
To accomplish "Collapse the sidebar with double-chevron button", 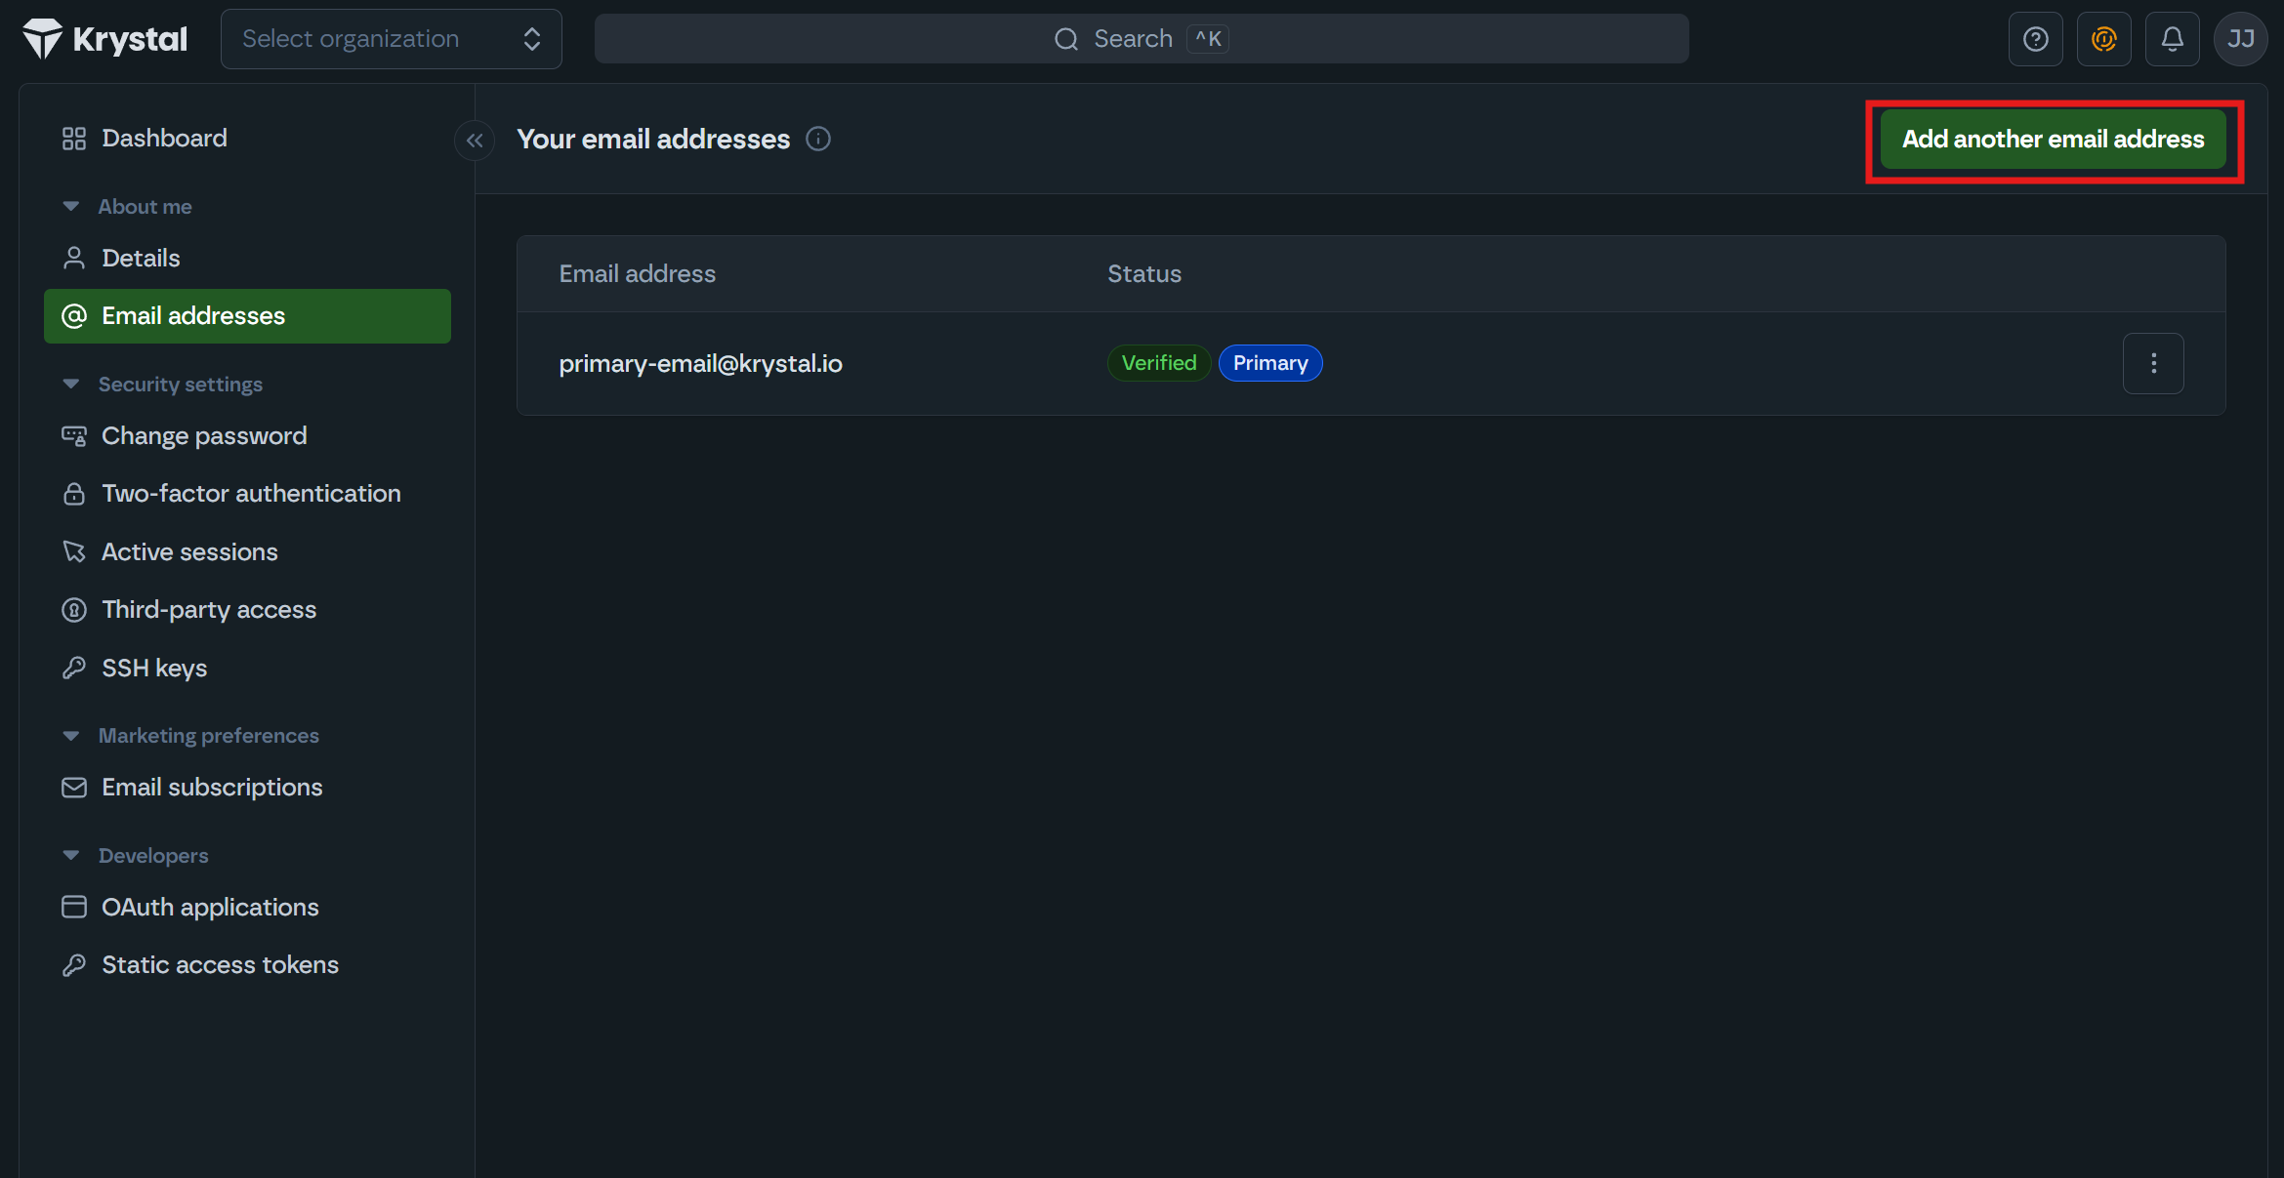I will pyautogui.click(x=475, y=141).
